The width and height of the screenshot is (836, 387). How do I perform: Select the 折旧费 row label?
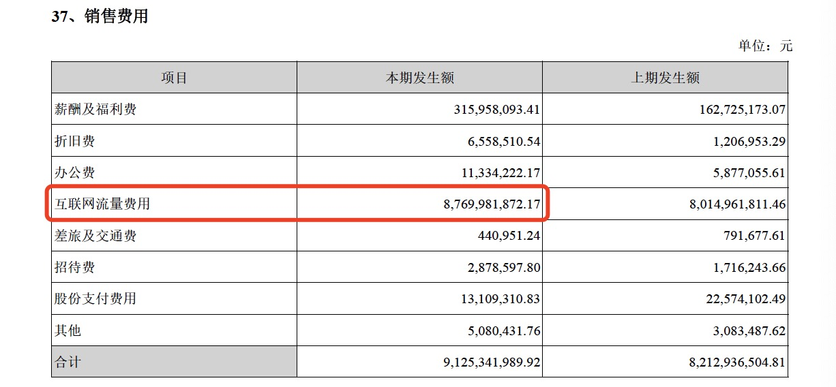(x=74, y=141)
